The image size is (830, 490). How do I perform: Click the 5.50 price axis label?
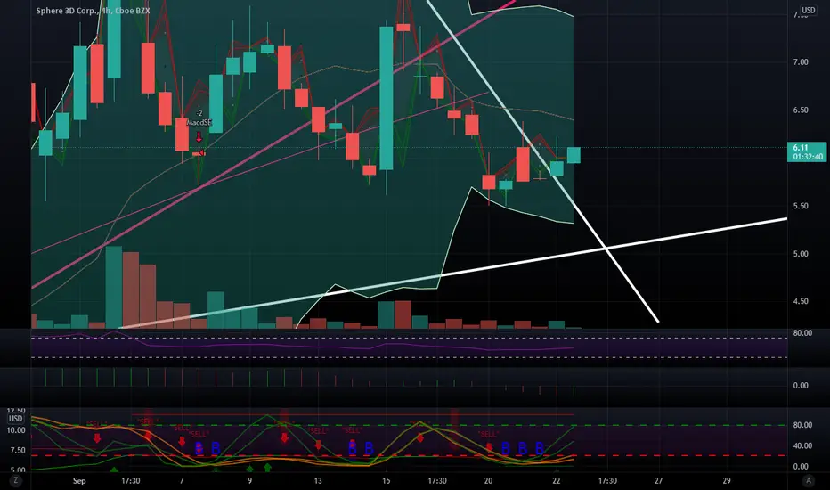pos(801,206)
